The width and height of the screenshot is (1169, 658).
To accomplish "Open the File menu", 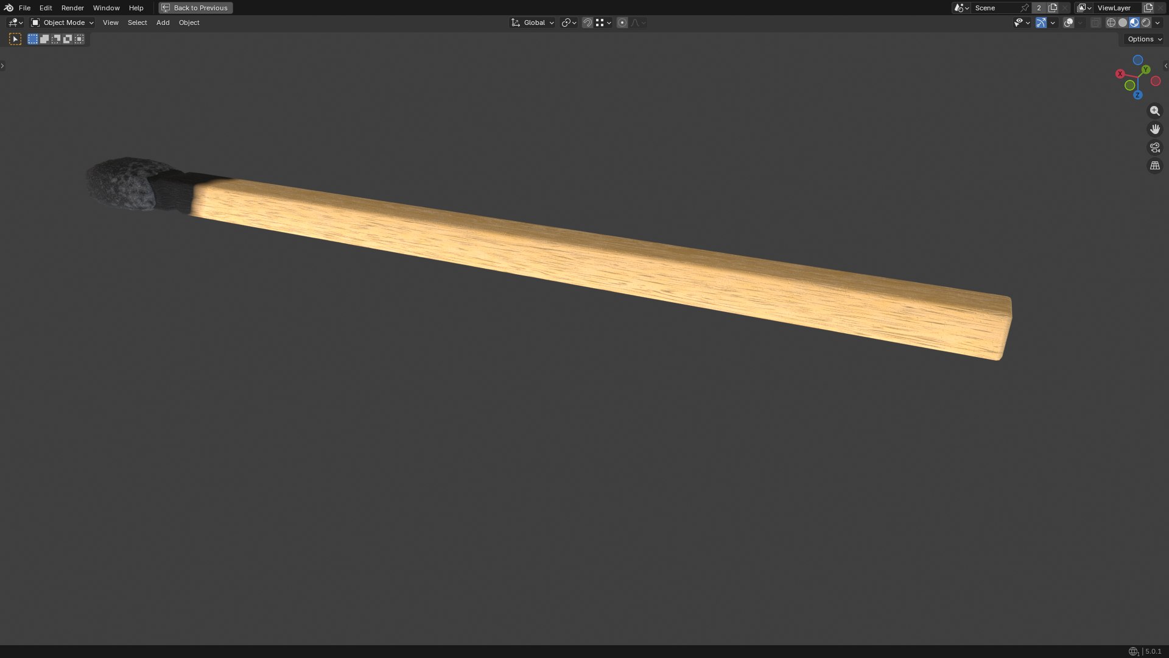I will coord(24,8).
